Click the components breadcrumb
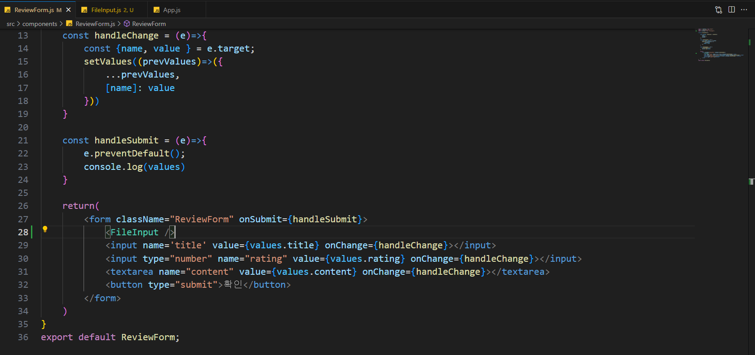The image size is (755, 355). coord(40,24)
